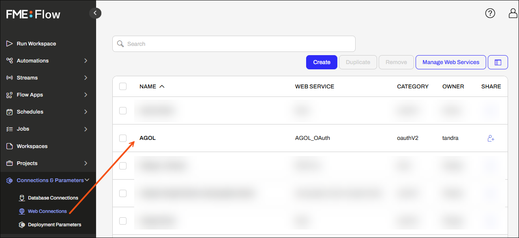Expand the Flow Apps menu chevron
Screen dimensions: 519x238
pos(86,94)
